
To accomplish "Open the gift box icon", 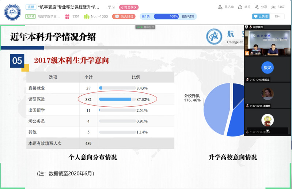I will 67,16.
